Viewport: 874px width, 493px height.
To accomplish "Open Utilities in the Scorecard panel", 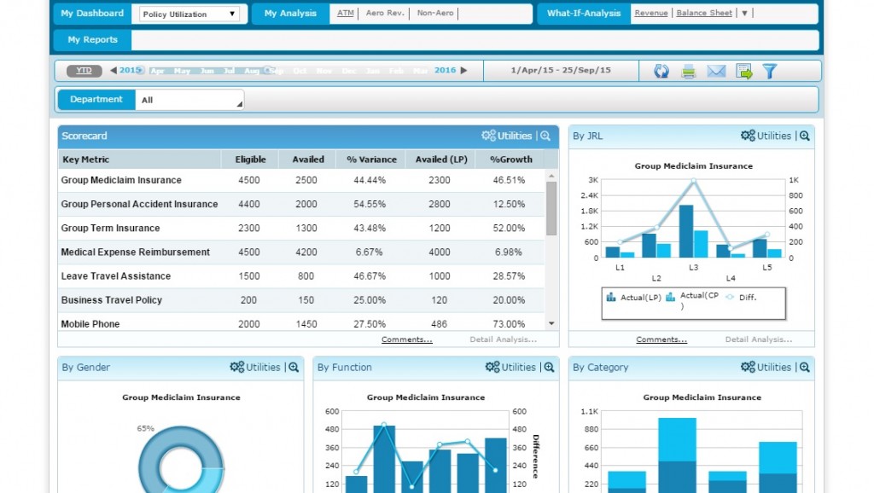I will [x=507, y=136].
